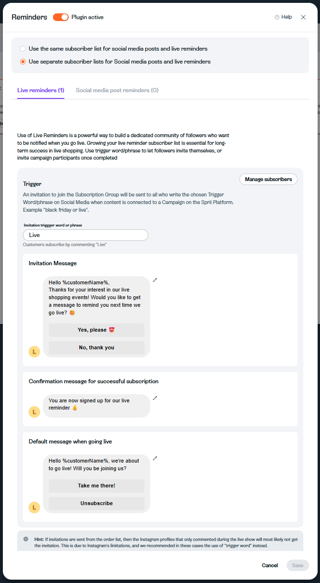
Task: Select separate subscriber lists radio option
Action: coord(23,62)
